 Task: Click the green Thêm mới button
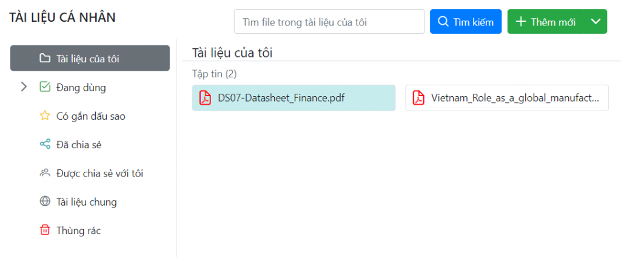point(546,21)
